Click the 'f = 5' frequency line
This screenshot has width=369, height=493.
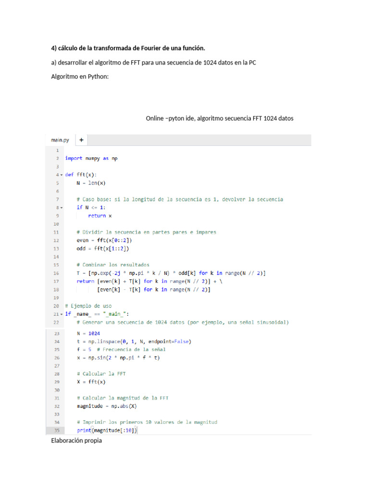click(121, 350)
